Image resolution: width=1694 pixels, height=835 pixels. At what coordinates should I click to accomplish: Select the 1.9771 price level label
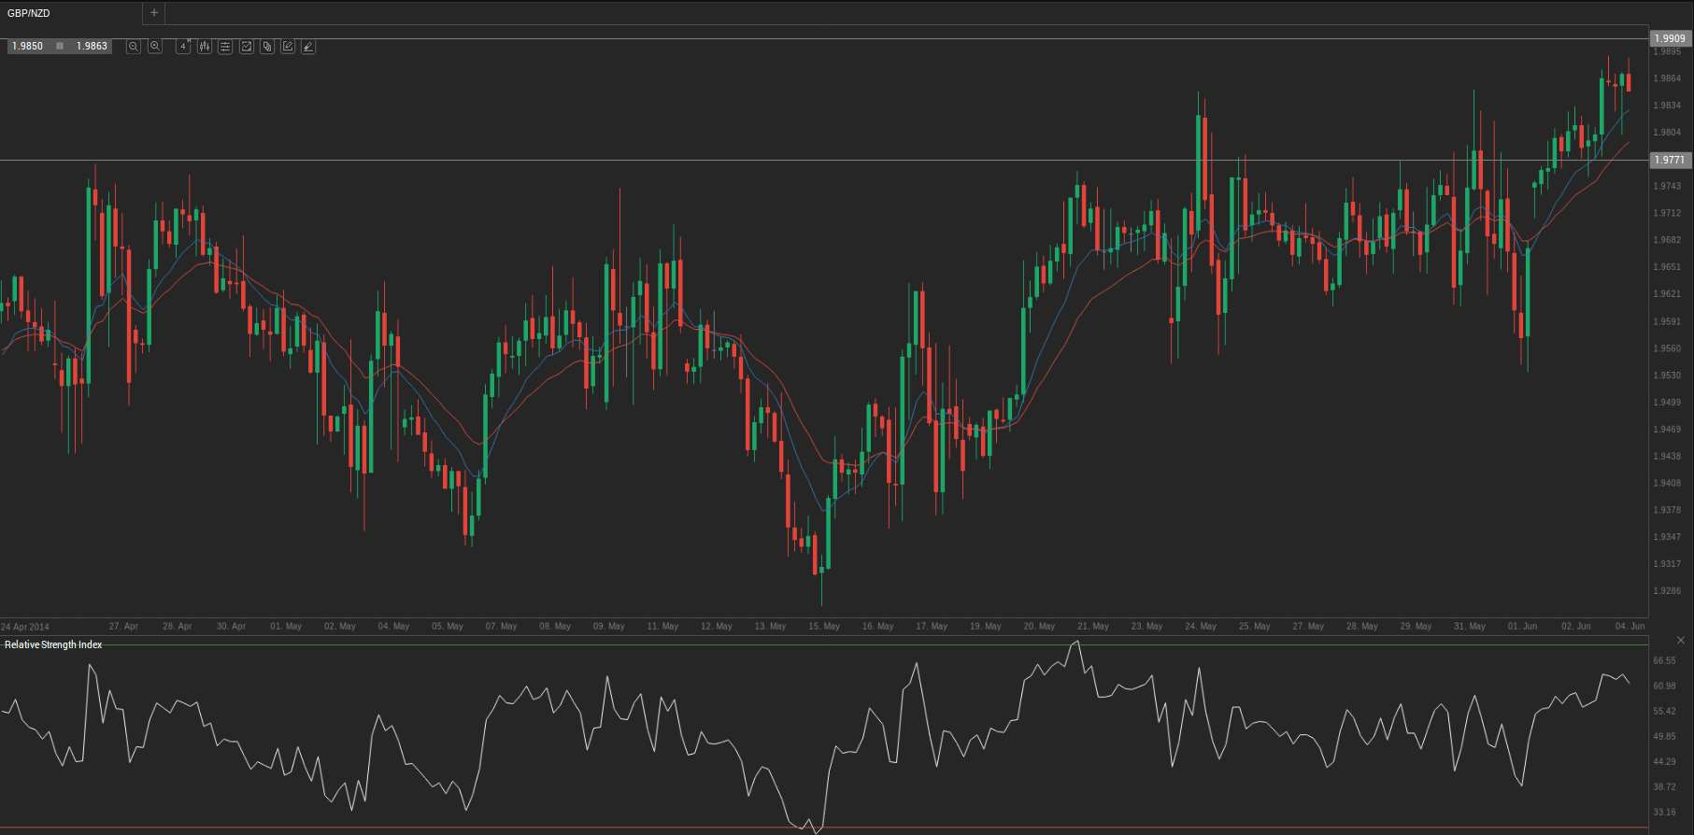[x=1670, y=160]
